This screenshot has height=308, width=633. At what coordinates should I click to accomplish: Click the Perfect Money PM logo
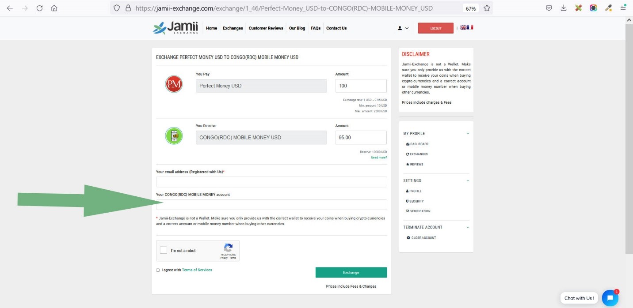click(x=174, y=84)
